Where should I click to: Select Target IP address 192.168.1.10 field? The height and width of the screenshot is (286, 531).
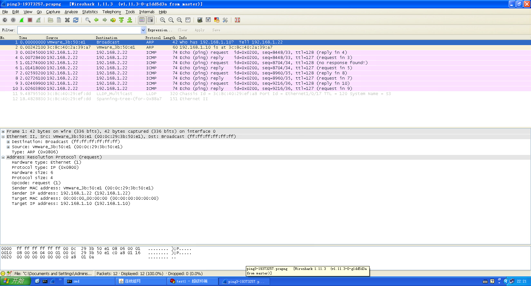pyautogui.click(x=71, y=204)
